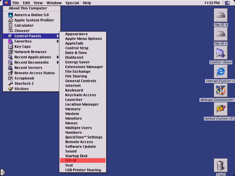This screenshot has height=176, width=235.
Task: Open the Control Panels desktop folder alias
Action: [221, 53]
